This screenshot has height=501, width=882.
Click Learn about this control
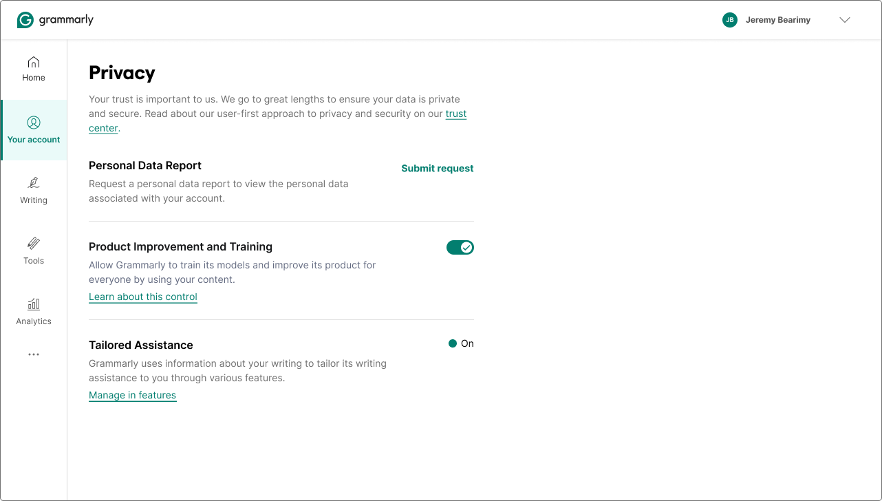[x=142, y=297]
